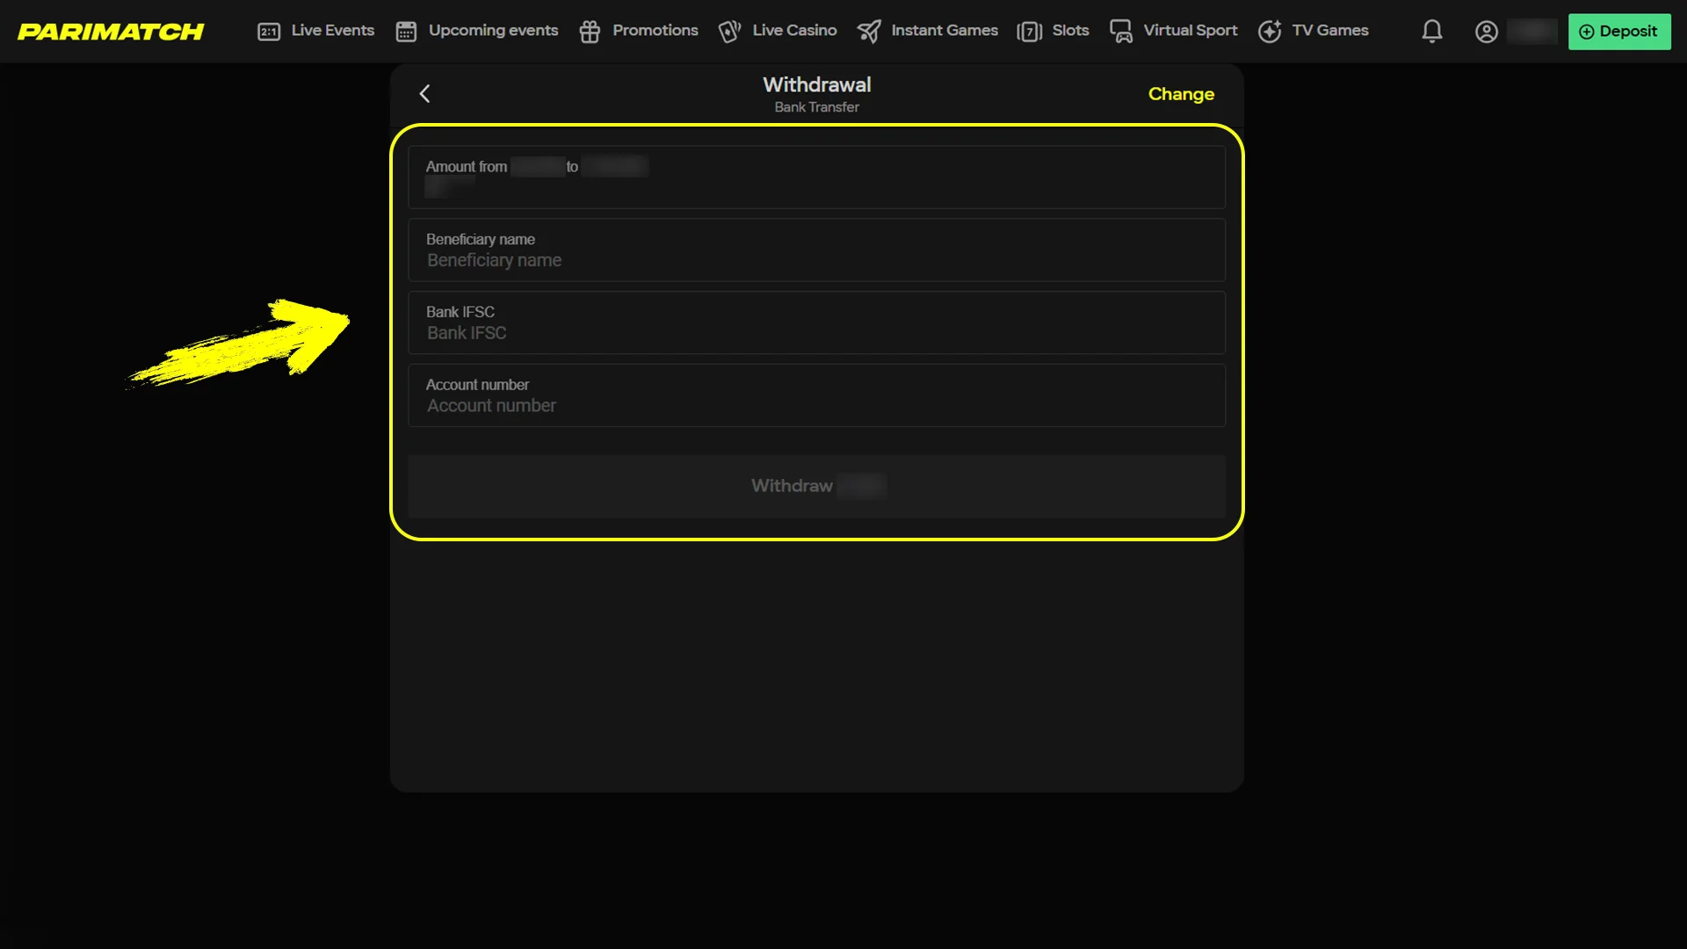Focus the Account number input field

816,406
